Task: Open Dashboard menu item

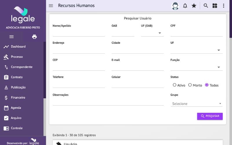Action: (x=18, y=46)
